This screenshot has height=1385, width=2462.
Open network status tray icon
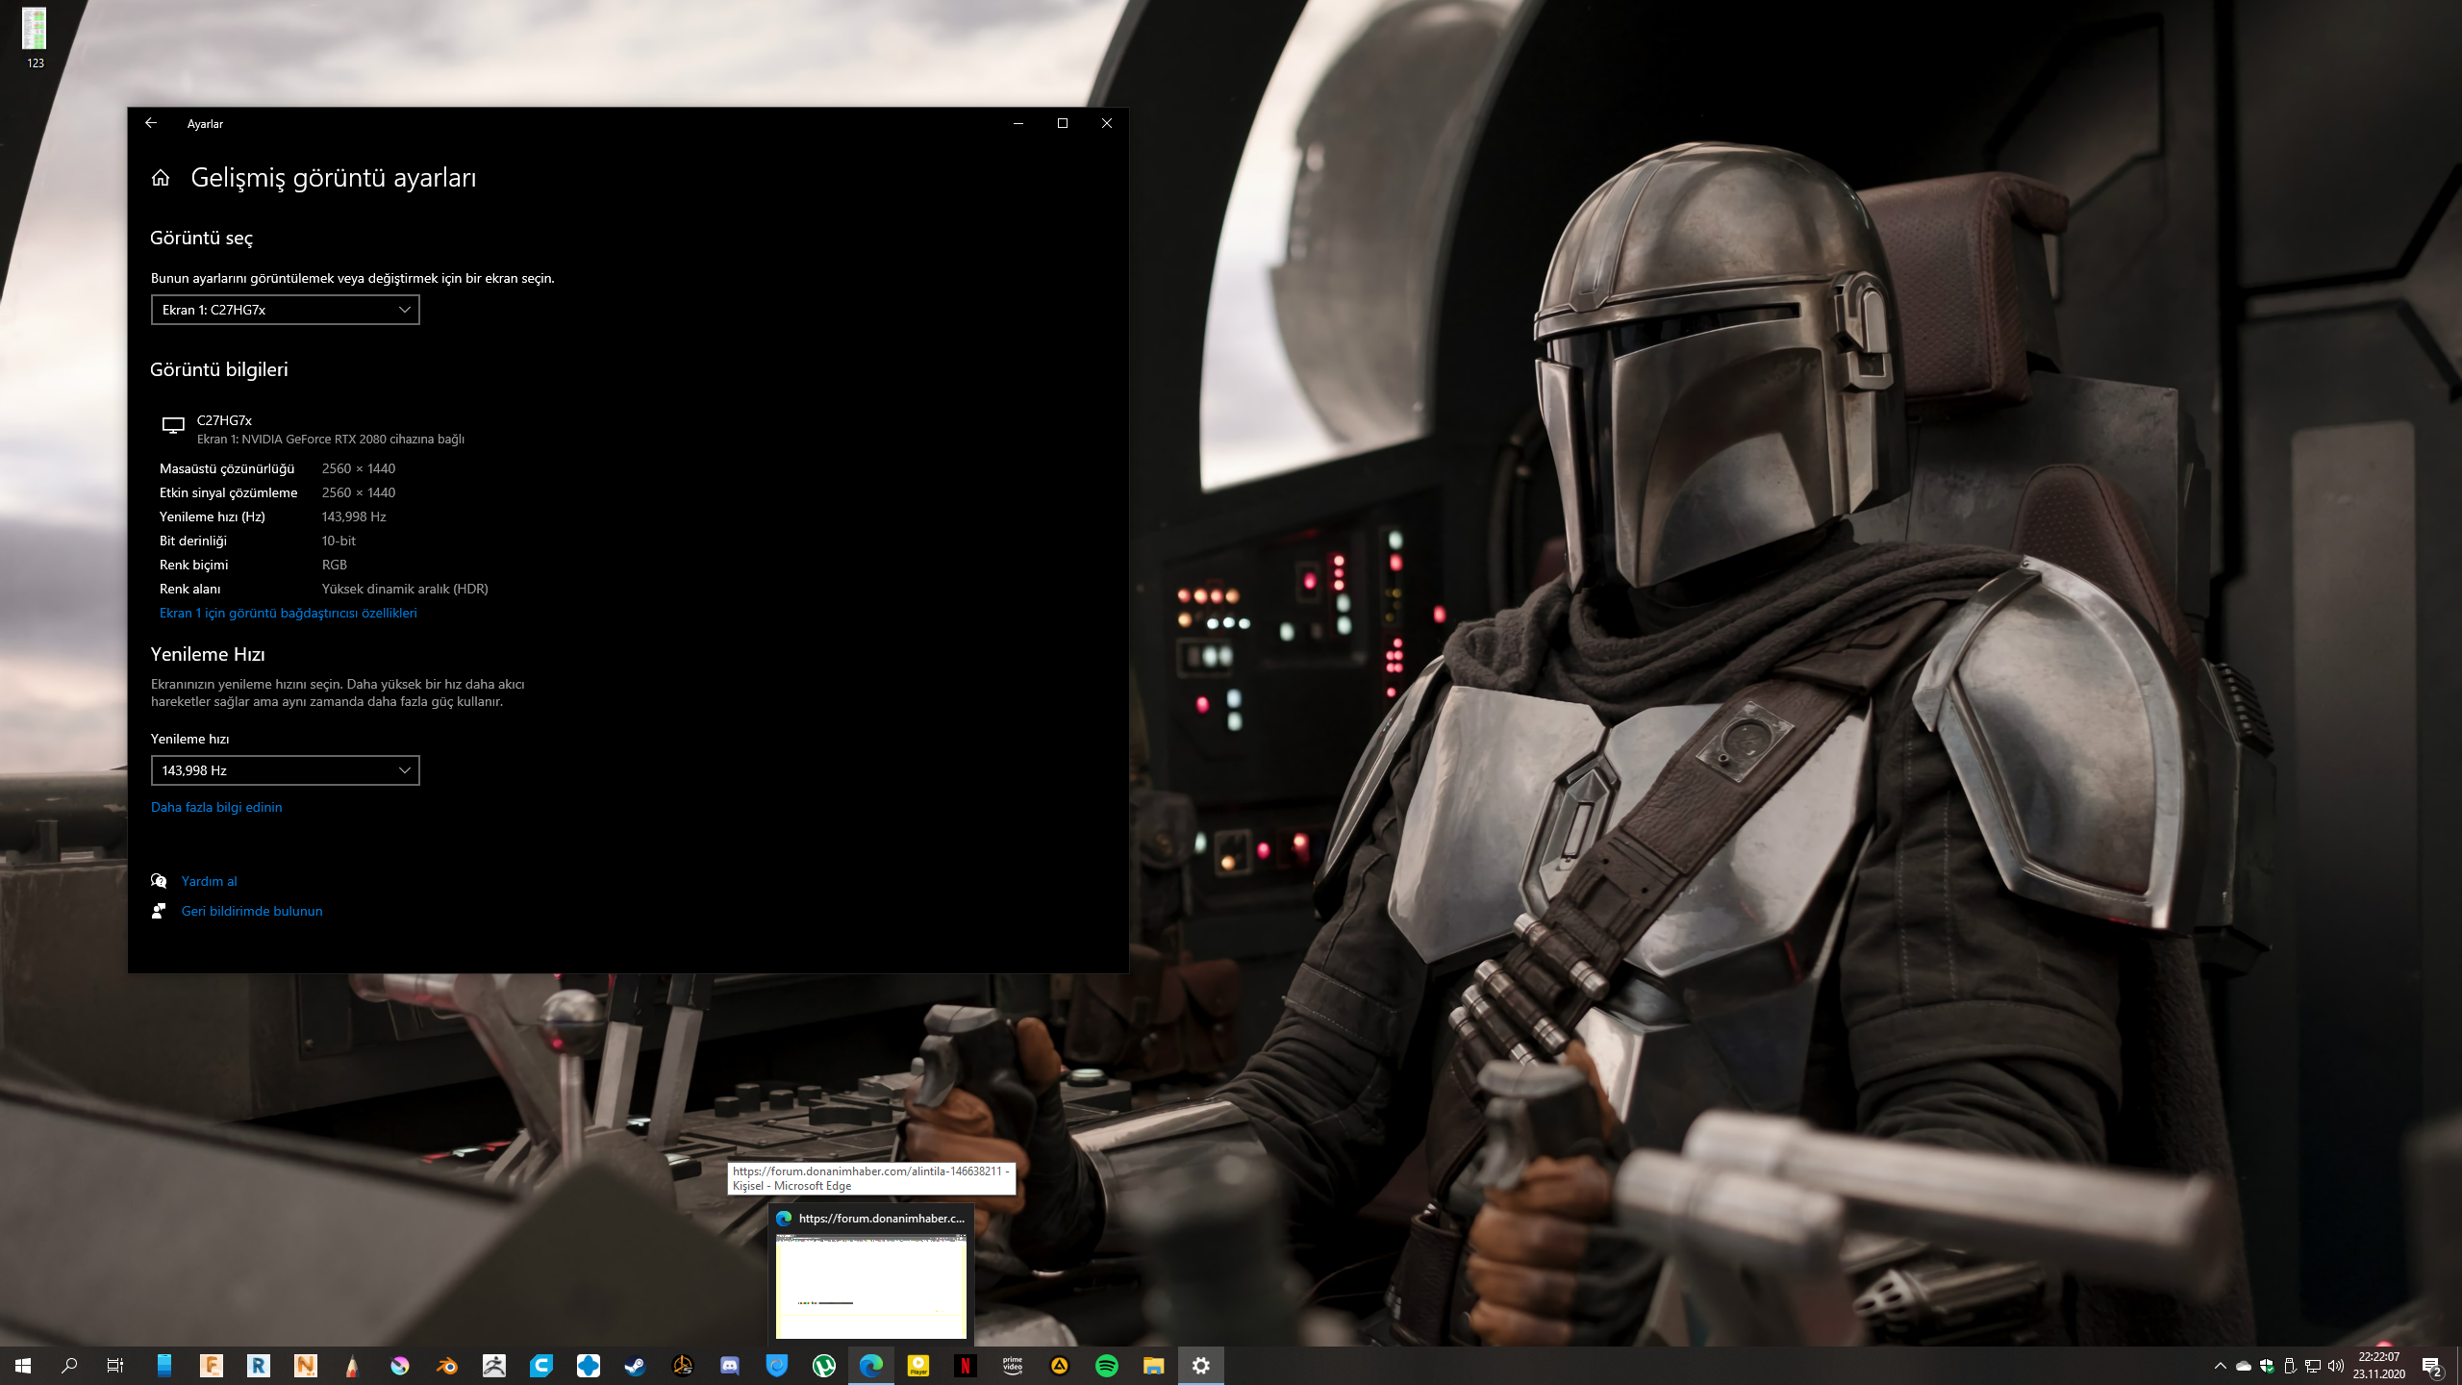click(x=2313, y=1366)
